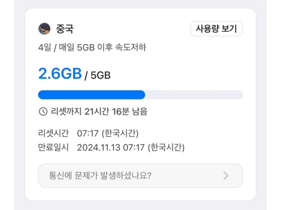The height and width of the screenshot is (210, 281).
Task: Select the 만료일시 label
Action: pyautogui.click(x=53, y=147)
